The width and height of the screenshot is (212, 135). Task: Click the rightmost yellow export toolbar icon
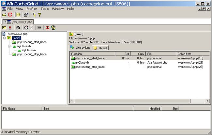pyautogui.click(x=53, y=28)
